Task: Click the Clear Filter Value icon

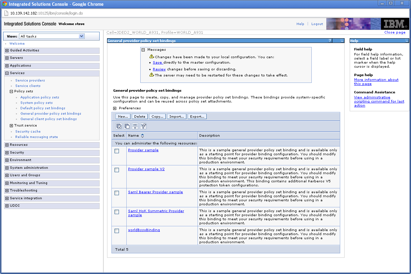Action: [x=143, y=126]
